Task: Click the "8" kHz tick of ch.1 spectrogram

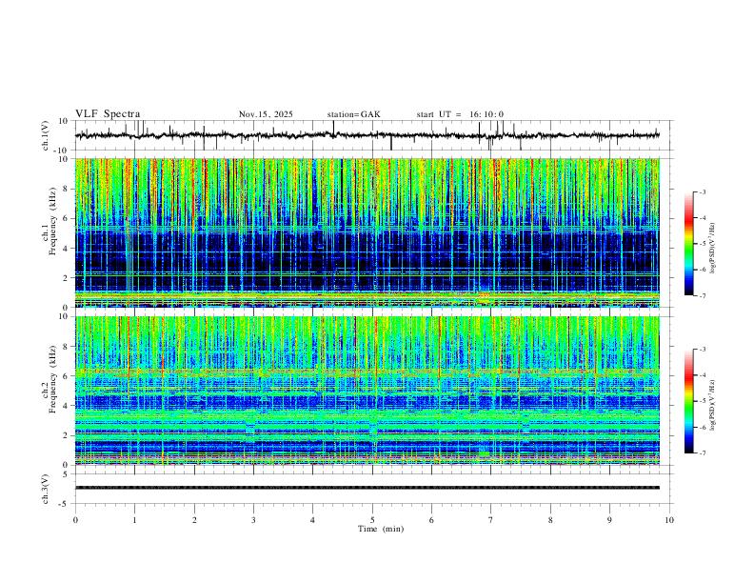Action: [x=66, y=189]
